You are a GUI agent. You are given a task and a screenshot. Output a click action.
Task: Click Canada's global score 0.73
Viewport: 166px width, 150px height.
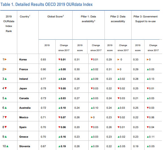(43, 98)
